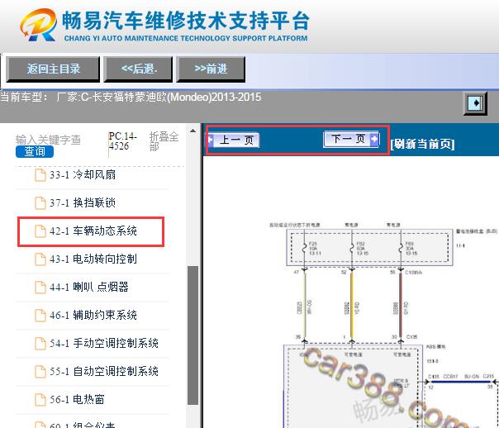Click the document icon beside 54-1 手动空调控制系统
Screen dimensions: 499x428
pos(40,343)
